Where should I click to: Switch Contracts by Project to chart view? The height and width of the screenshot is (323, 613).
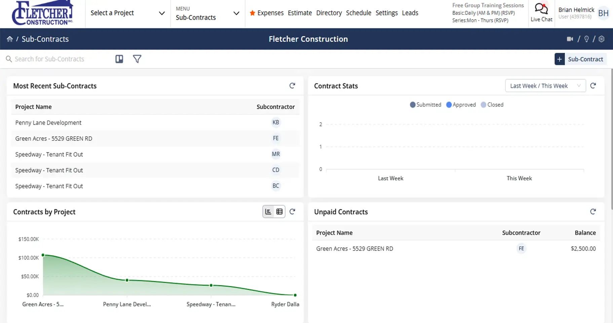tap(268, 212)
